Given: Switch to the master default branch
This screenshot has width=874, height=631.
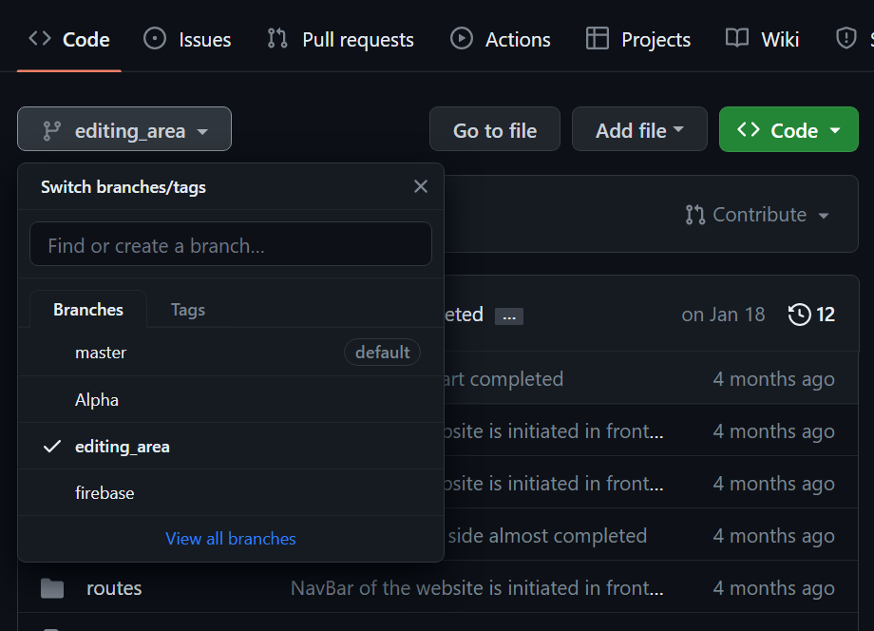Looking at the screenshot, I should pyautogui.click(x=101, y=353).
